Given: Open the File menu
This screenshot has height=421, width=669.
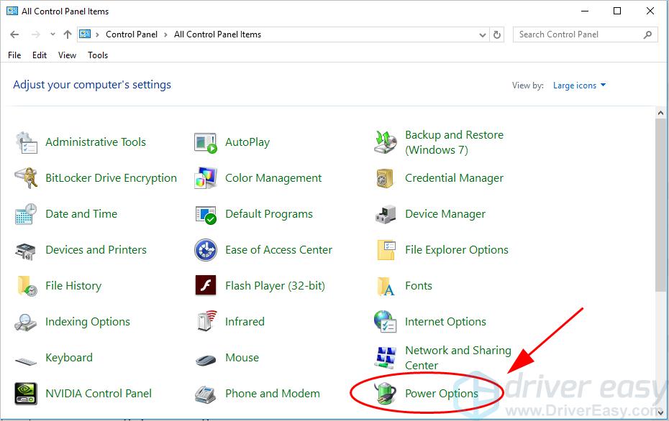Looking at the screenshot, I should coord(14,55).
